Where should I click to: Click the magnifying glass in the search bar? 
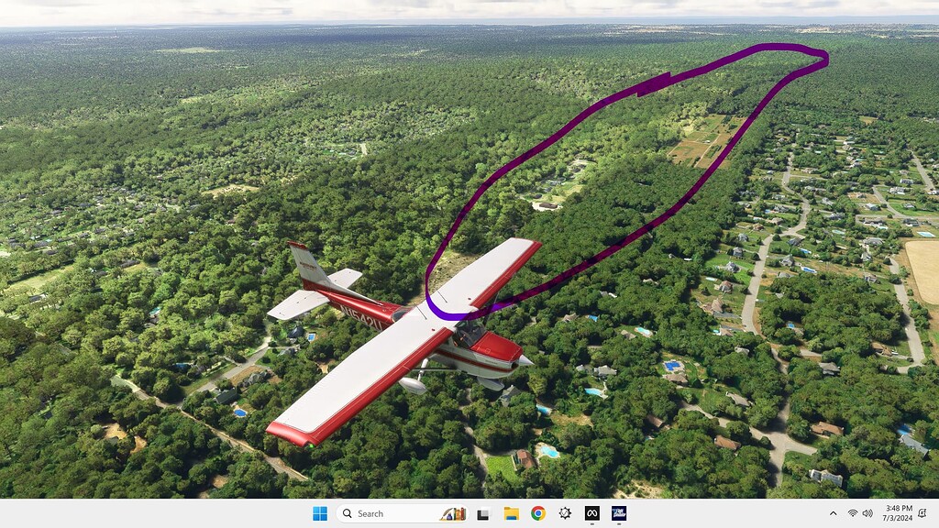tap(348, 514)
